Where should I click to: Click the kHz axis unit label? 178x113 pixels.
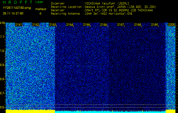click(x=3, y=23)
